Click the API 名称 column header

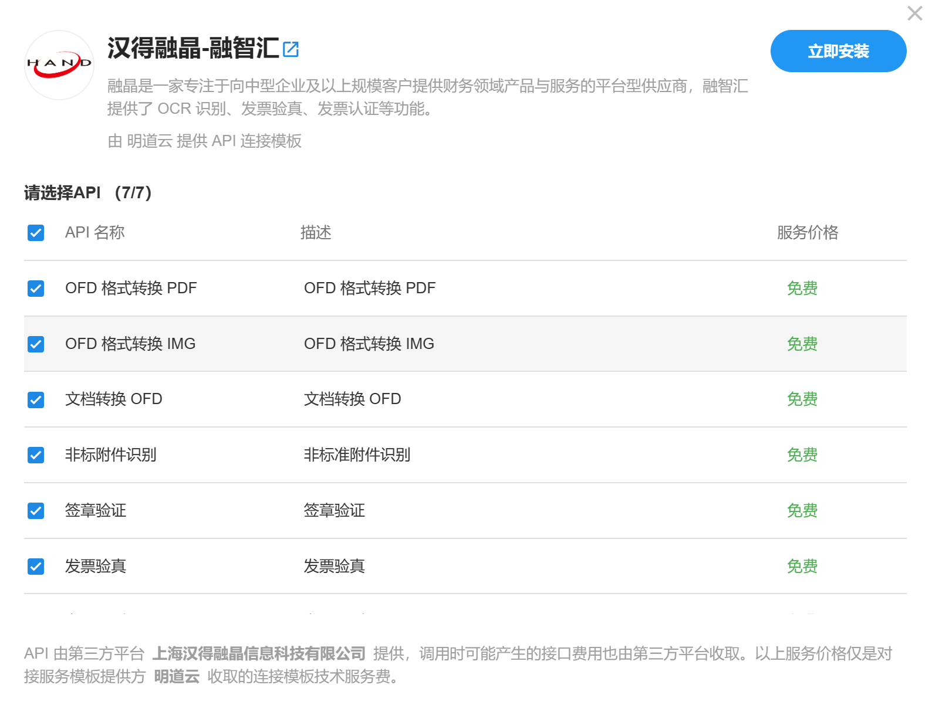point(95,233)
